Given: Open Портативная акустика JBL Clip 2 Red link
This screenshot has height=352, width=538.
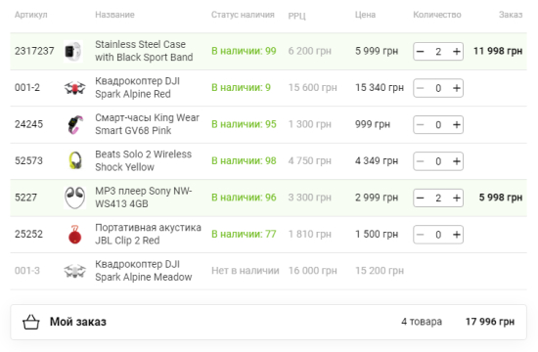Looking at the screenshot, I should click(x=148, y=234).
